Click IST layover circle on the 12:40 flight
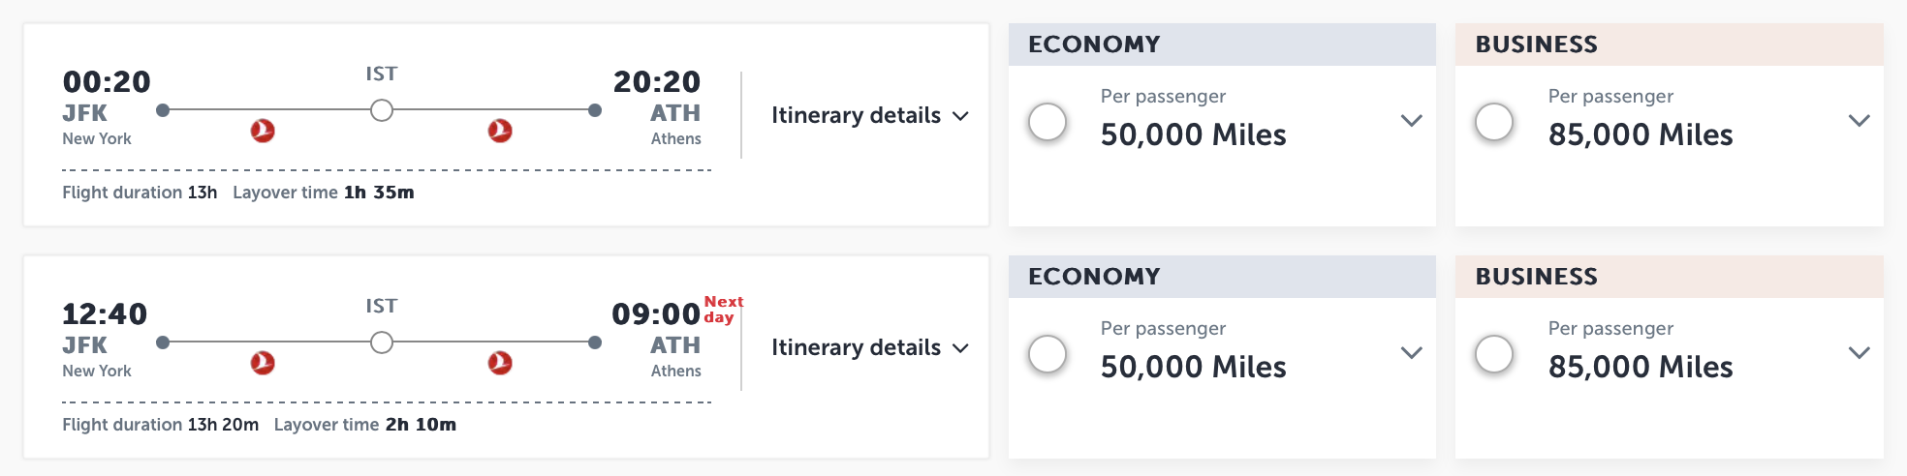Screen dimensions: 1907x476 coord(382,342)
